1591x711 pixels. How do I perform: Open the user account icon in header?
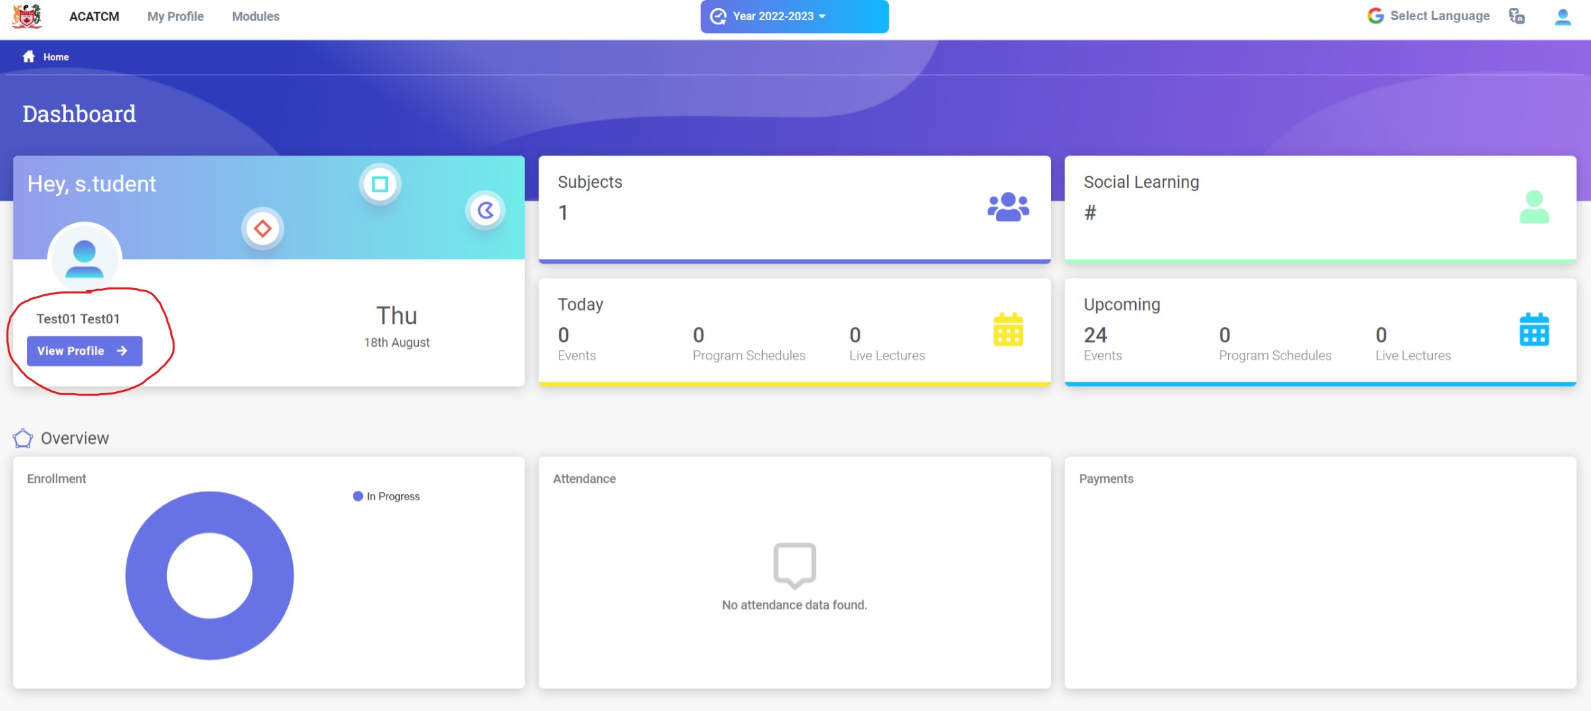(1563, 16)
